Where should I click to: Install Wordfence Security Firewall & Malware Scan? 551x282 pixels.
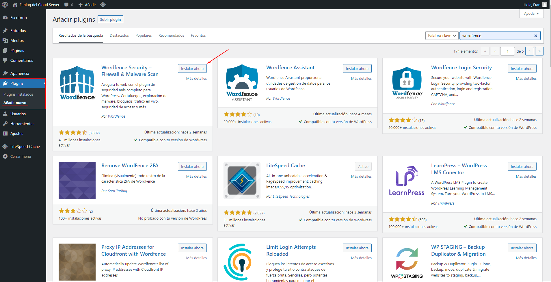(x=192, y=68)
